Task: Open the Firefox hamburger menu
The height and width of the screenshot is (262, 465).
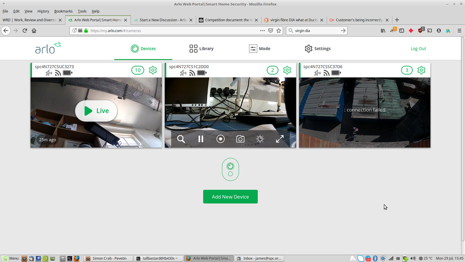Action: coord(459,31)
